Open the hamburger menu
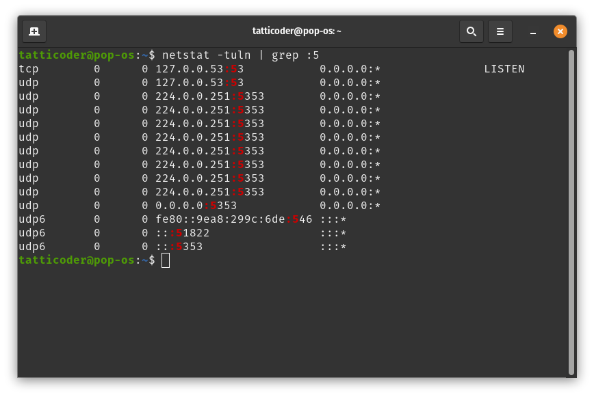The height and width of the screenshot is (397, 594). click(500, 31)
